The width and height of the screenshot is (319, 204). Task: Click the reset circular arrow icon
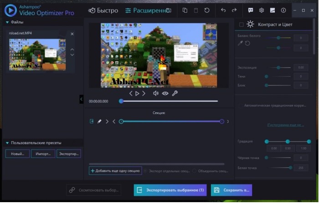pyautogui.click(x=207, y=10)
